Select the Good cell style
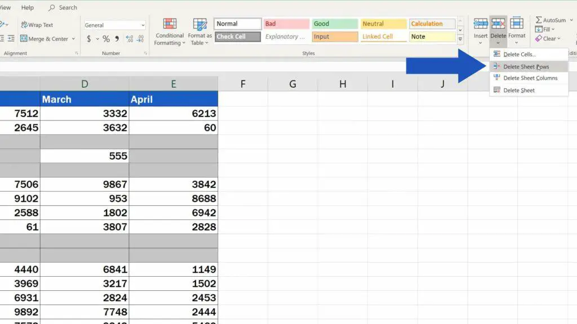 point(334,24)
